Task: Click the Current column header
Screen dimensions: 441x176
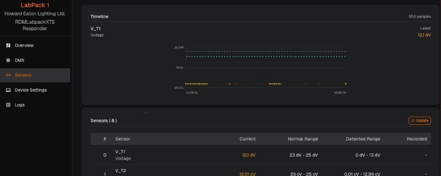Action: [247, 139]
